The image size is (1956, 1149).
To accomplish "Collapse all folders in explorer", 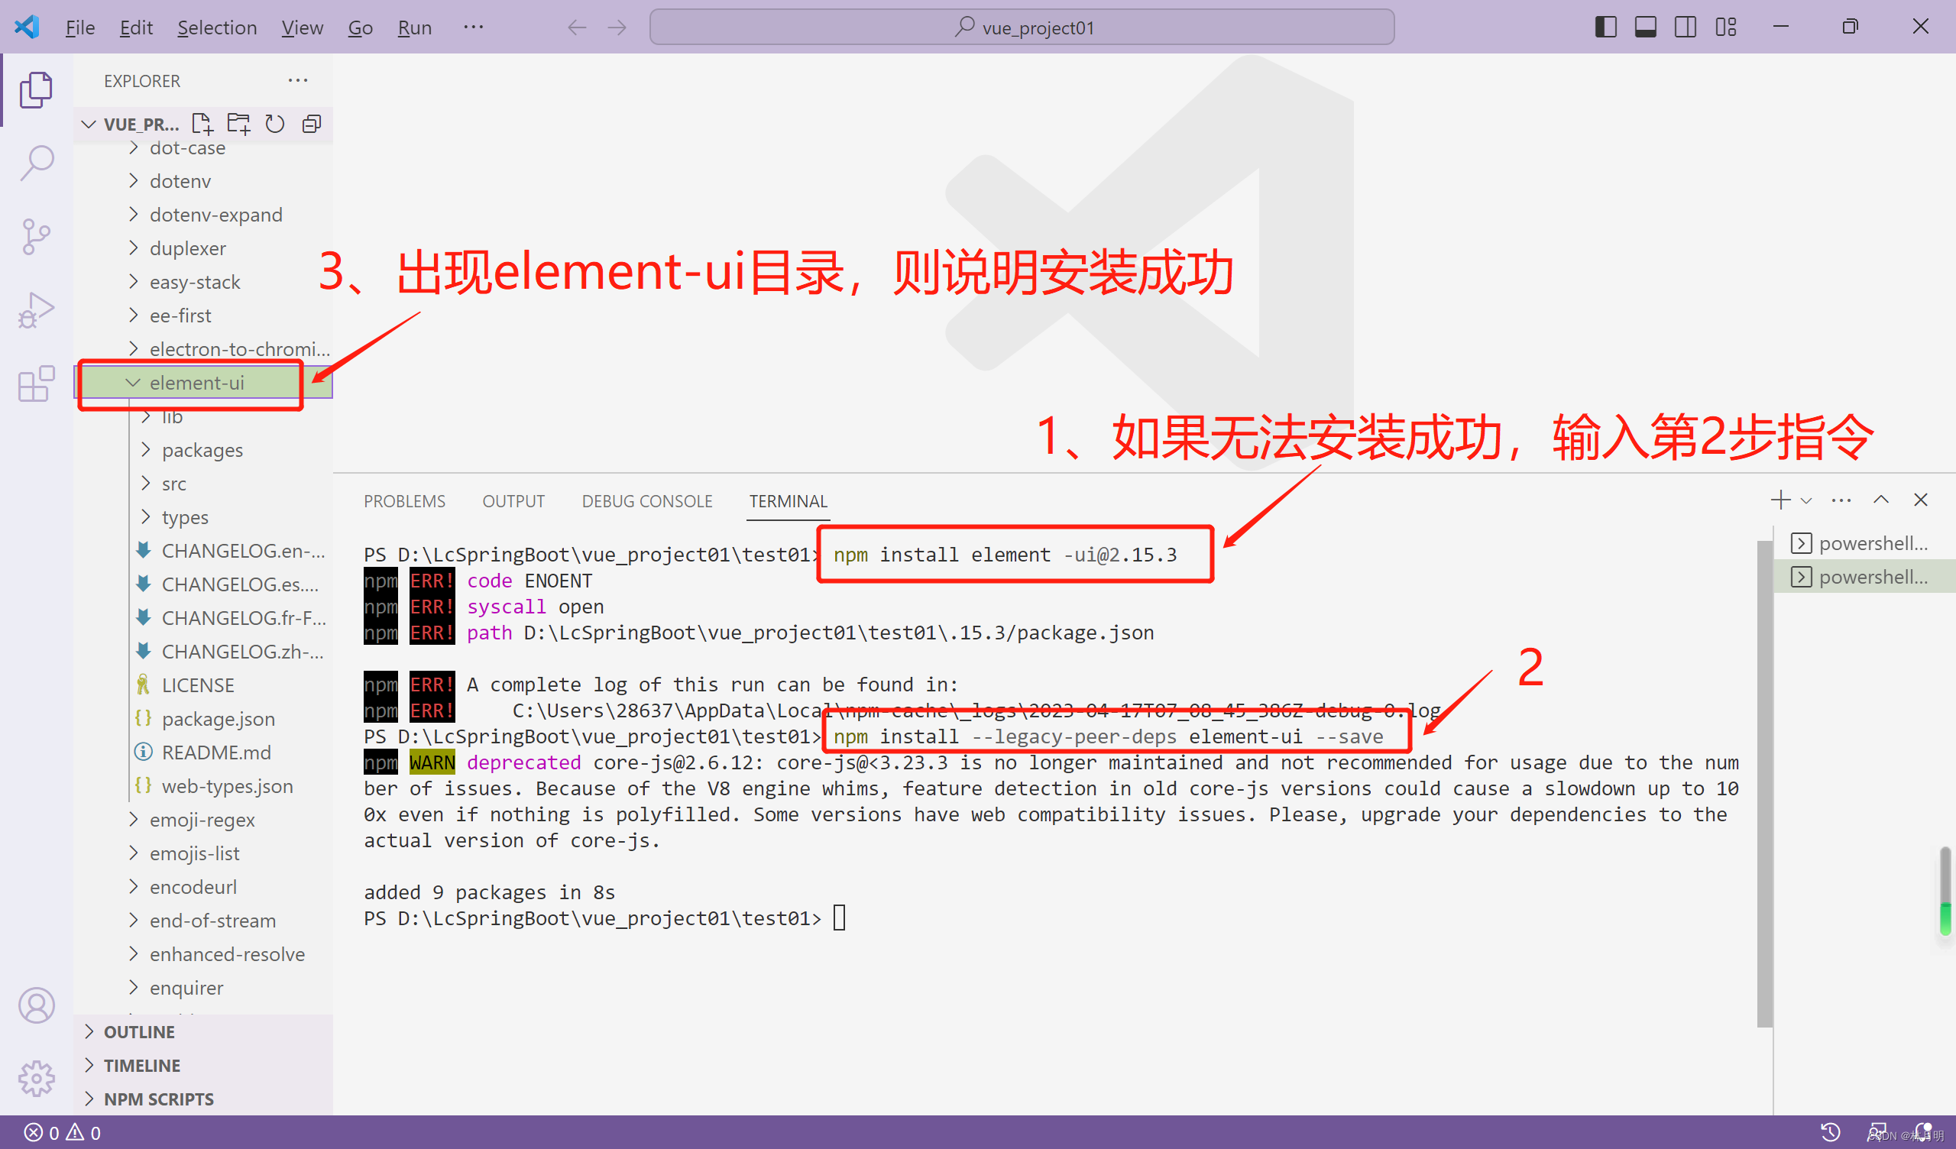I will [x=311, y=124].
